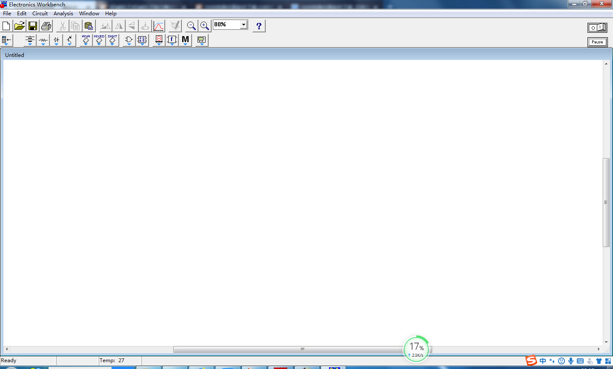This screenshot has width=613, height=369.
Task: Create a new circuit file
Action: point(6,26)
